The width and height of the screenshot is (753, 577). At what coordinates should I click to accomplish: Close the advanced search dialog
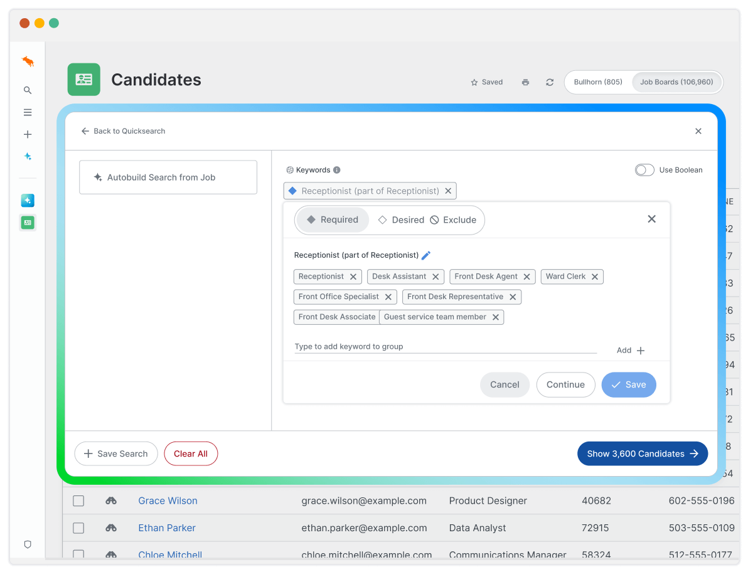tap(698, 131)
